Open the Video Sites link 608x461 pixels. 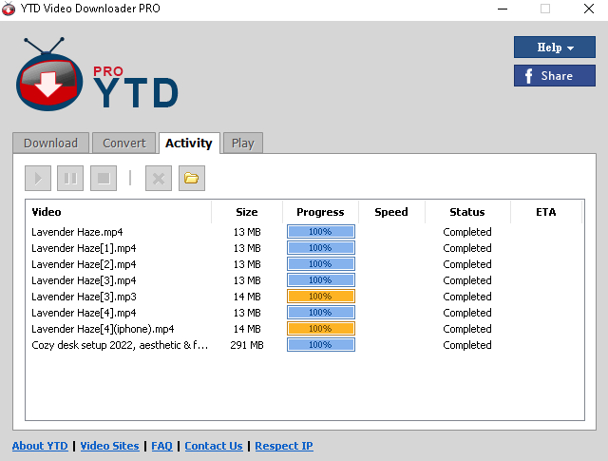109,446
